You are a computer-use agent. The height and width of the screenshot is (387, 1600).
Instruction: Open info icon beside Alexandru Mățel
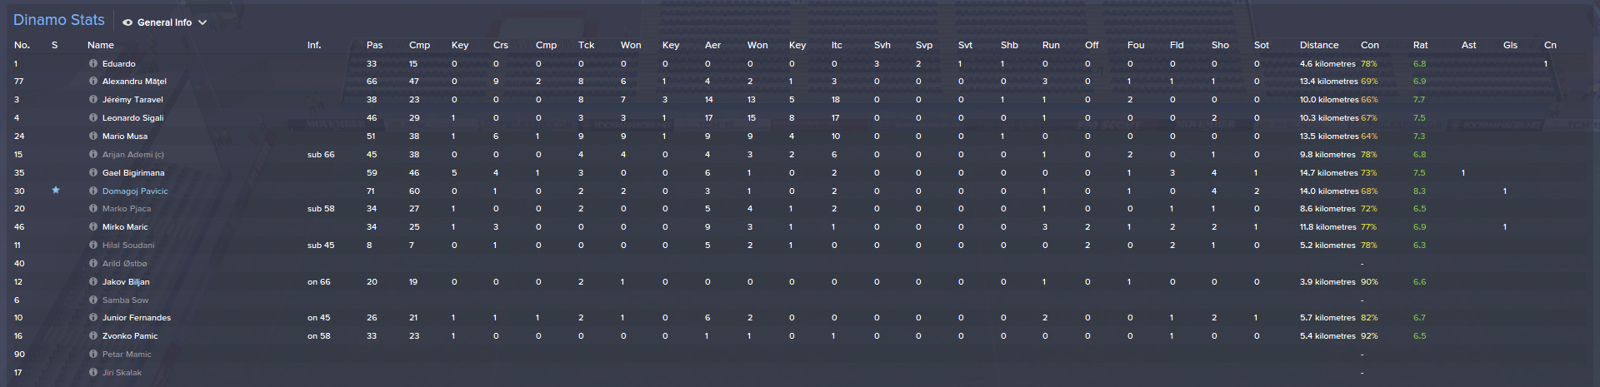click(x=93, y=82)
